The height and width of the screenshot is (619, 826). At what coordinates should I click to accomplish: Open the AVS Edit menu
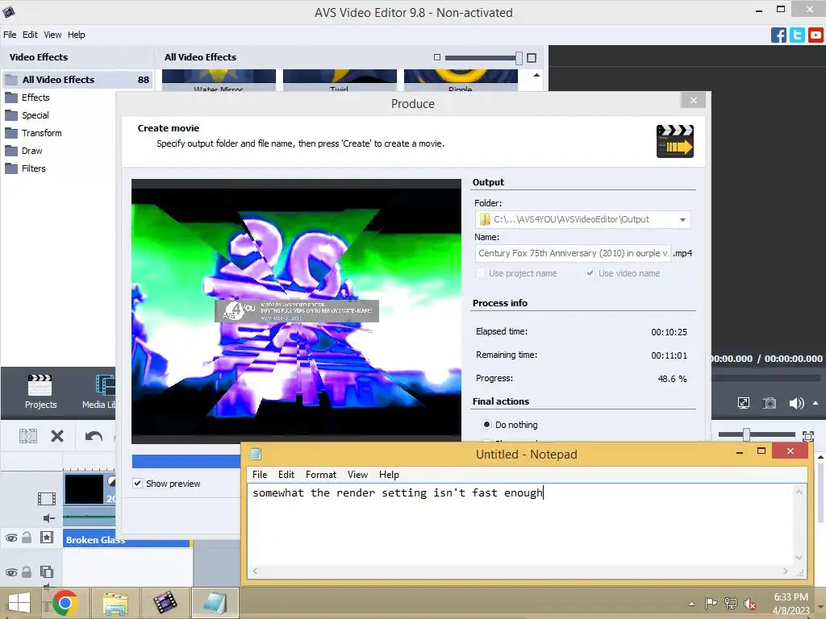click(30, 35)
